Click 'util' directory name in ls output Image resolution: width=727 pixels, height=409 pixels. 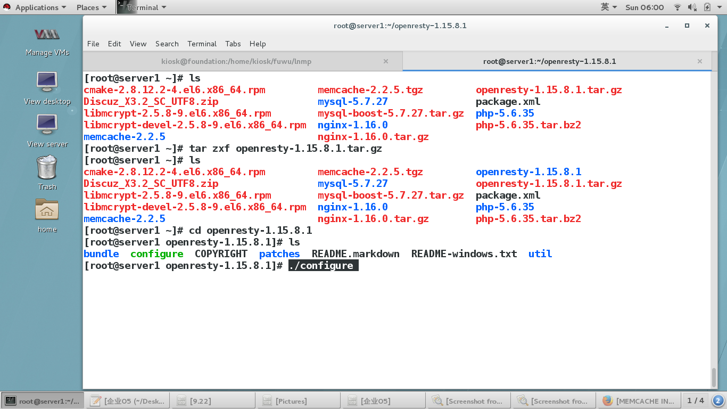pos(540,254)
